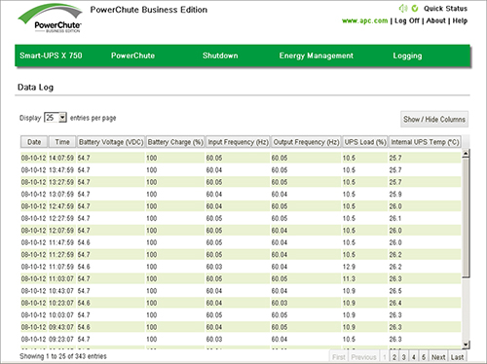Click the 'Showing 1 to 25 of 343 entries' text
This screenshot has height=364, width=487.
(63, 356)
